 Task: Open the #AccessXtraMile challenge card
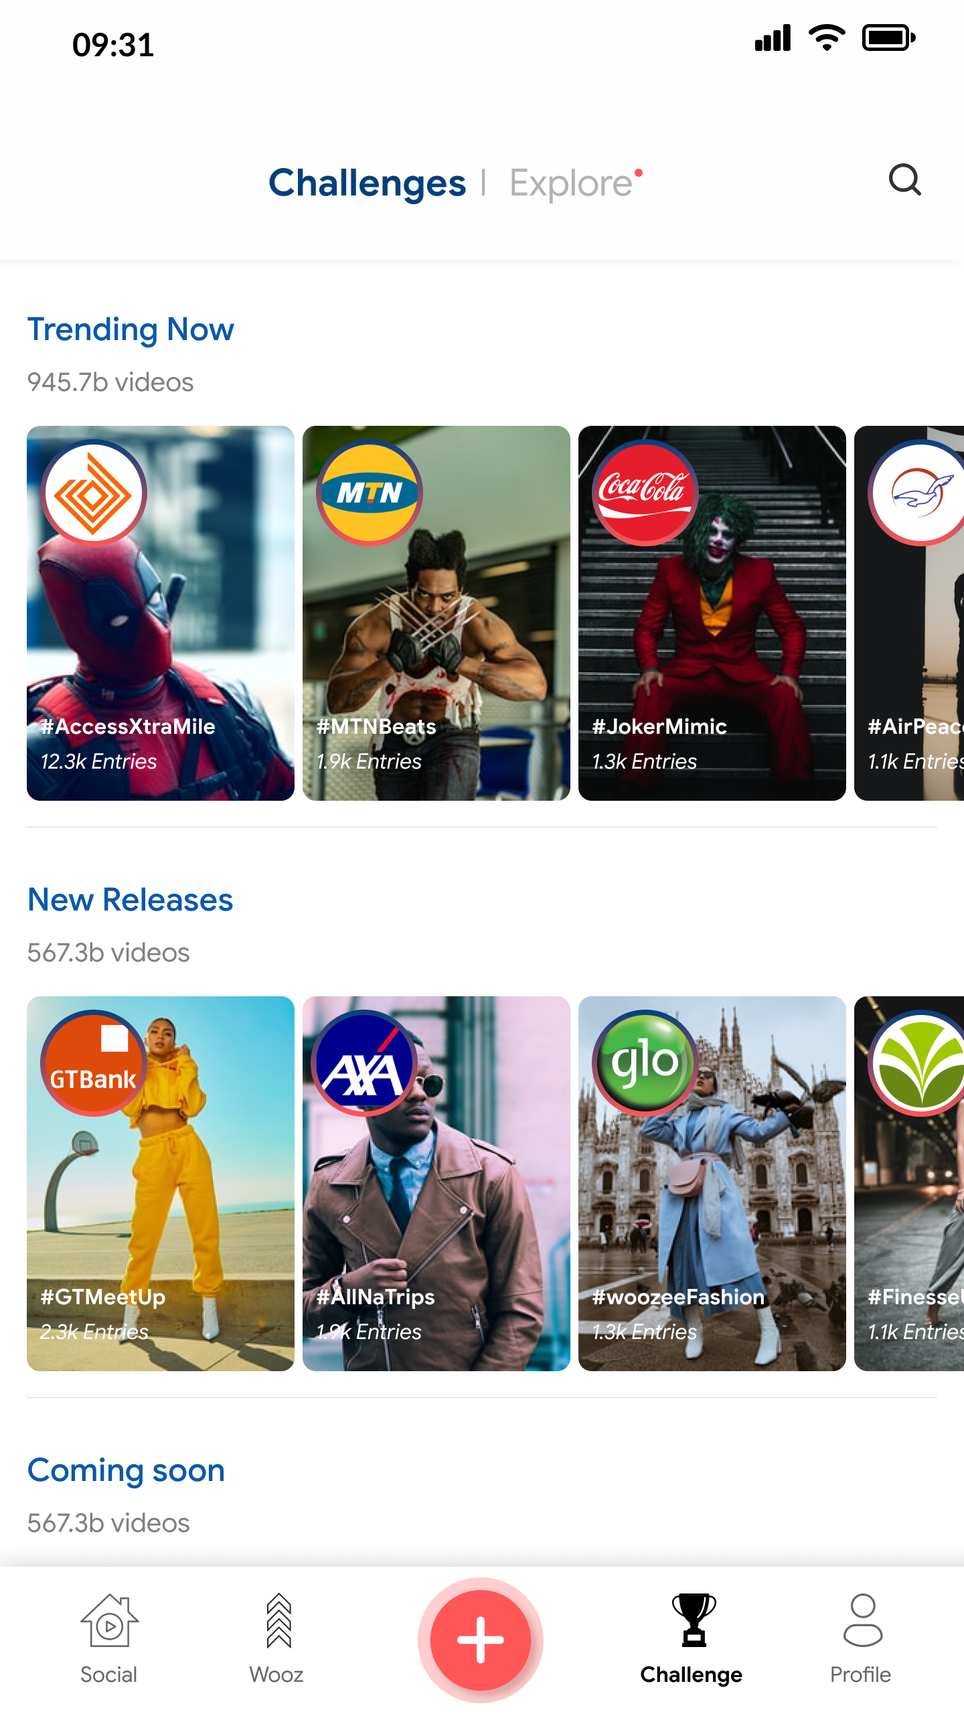click(x=161, y=613)
